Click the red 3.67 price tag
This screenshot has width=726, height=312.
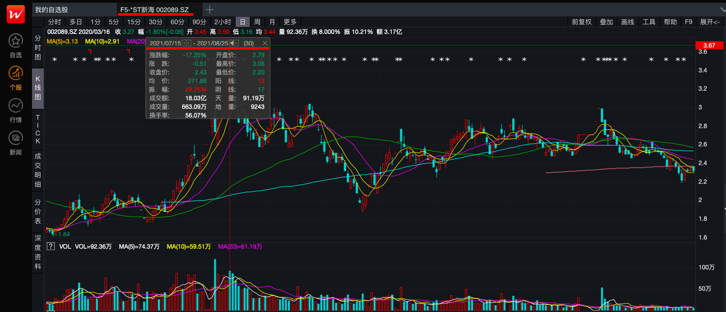tap(709, 45)
